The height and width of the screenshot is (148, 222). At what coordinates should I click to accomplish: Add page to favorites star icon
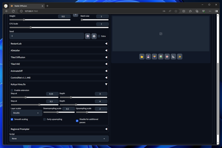point(176,11)
